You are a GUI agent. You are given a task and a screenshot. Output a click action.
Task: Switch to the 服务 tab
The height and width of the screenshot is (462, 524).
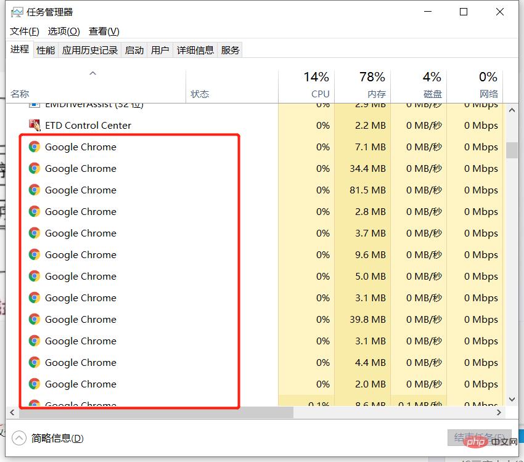pos(231,51)
